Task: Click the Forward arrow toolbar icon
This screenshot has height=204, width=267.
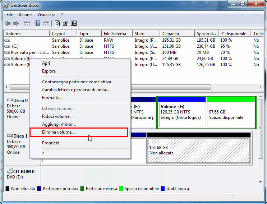Action: point(16,23)
